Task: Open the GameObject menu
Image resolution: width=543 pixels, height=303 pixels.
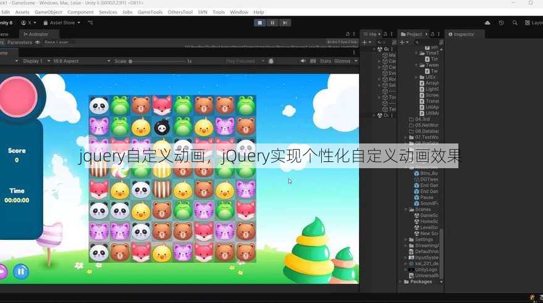Action: 48,12
